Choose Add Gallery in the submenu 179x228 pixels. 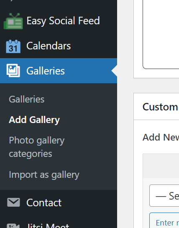point(34,120)
